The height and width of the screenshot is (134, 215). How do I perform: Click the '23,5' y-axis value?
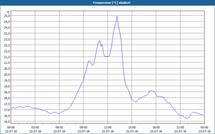(x=7, y=33)
